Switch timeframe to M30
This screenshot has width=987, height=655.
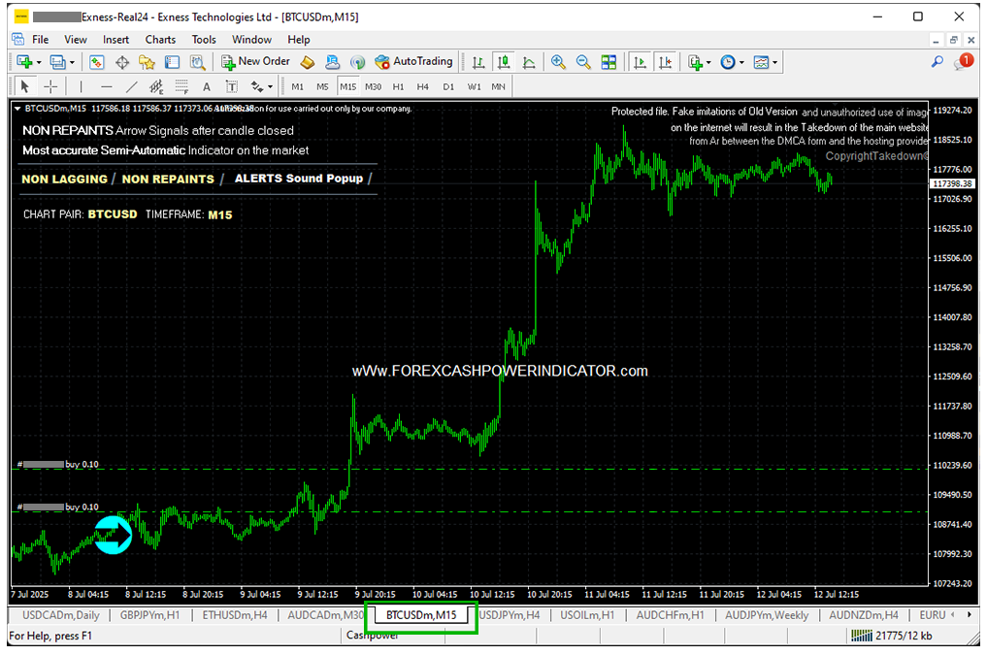(x=374, y=86)
